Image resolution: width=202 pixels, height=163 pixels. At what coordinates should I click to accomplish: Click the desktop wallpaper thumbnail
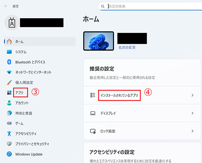point(98,41)
